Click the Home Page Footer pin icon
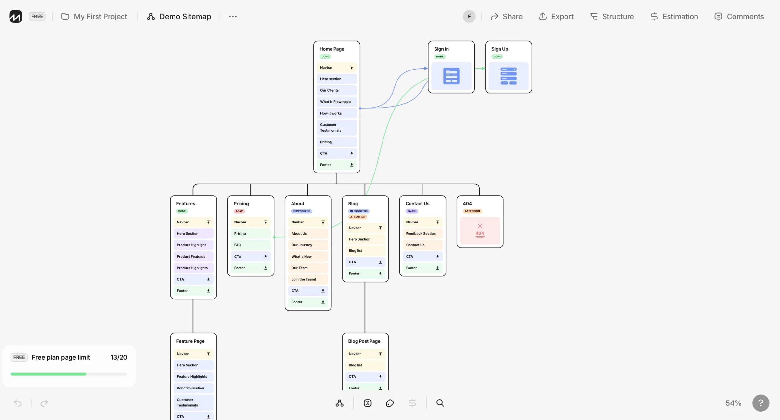This screenshot has width=780, height=420. click(x=351, y=165)
